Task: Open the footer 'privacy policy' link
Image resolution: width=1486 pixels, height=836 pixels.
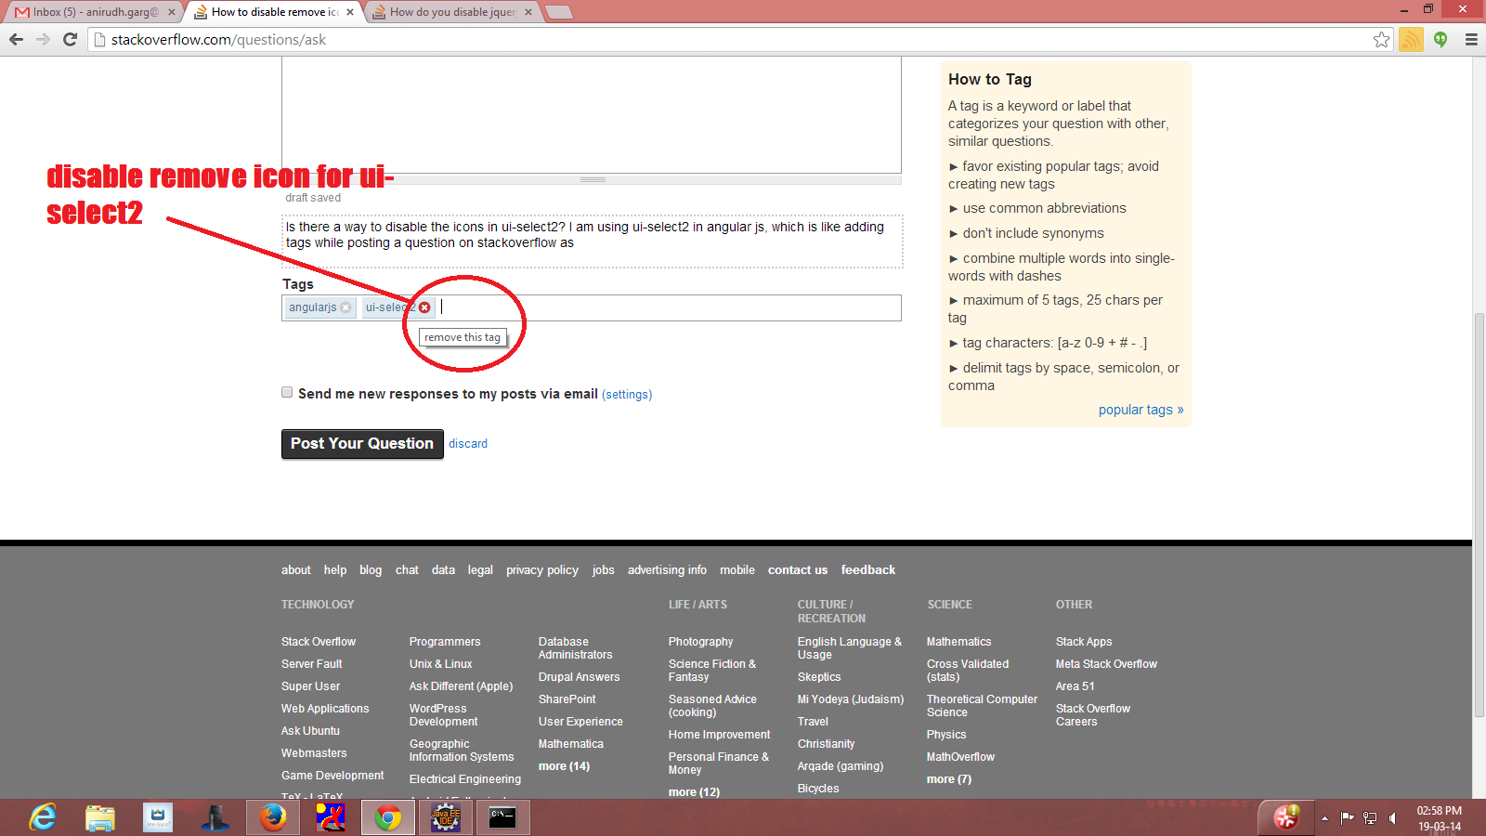Action: (542, 570)
